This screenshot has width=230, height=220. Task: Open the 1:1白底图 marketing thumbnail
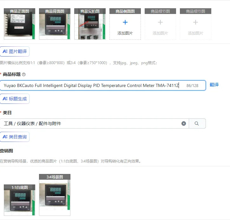(19, 200)
